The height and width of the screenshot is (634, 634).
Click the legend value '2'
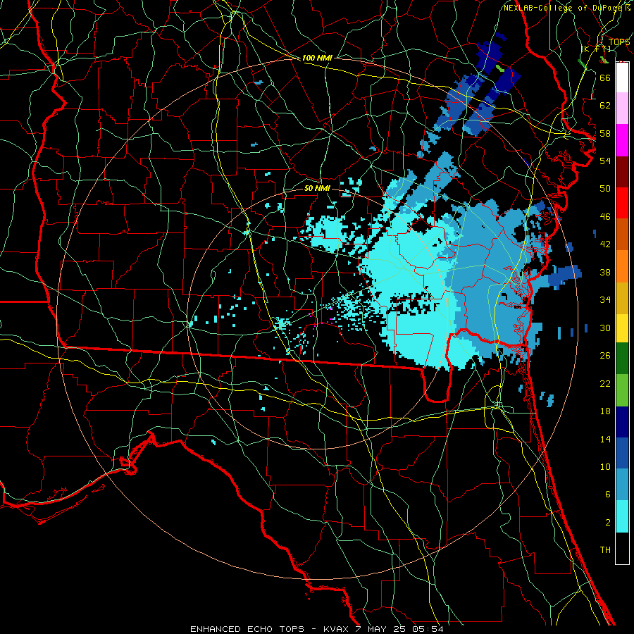(607, 522)
